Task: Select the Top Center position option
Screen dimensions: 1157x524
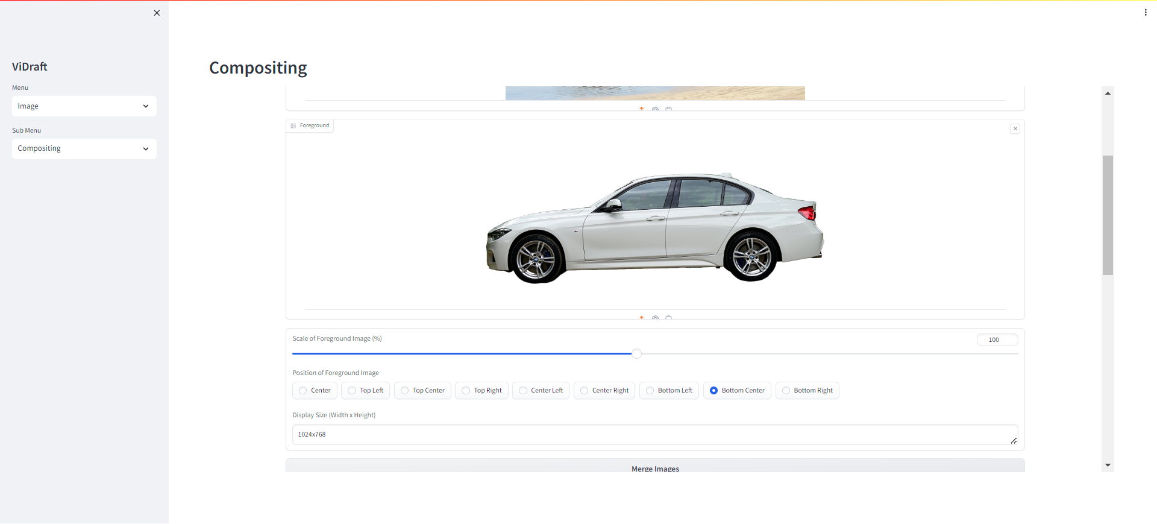Action: click(422, 391)
